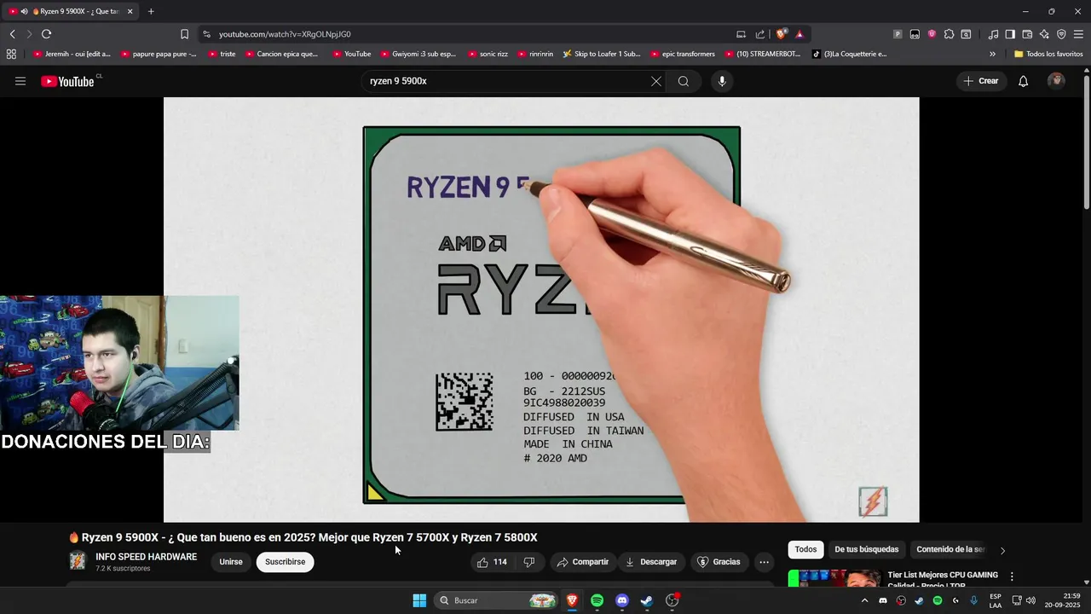Screen dimensions: 1091x614
Task: Close the Ryzen 9 5900X tab
Action: [130, 11]
